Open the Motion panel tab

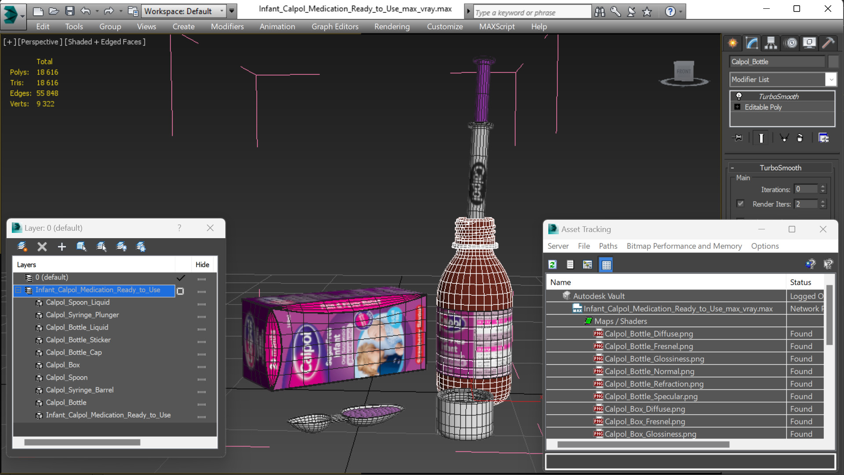[791, 43]
